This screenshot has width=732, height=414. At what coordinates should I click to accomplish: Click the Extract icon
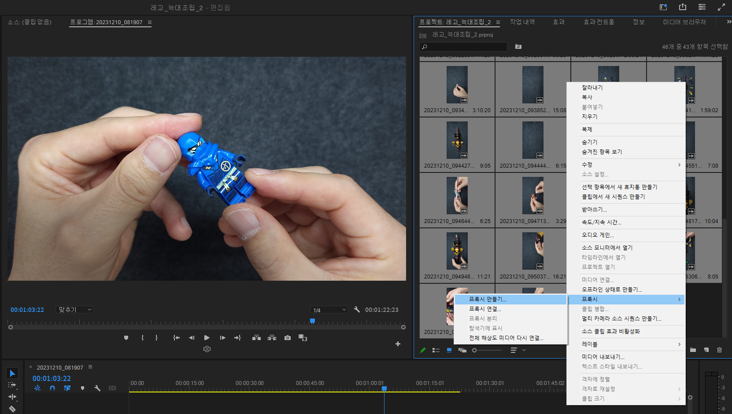tap(272, 338)
